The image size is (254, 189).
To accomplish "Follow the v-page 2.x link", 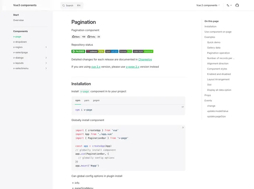I will [x=133, y=67].
